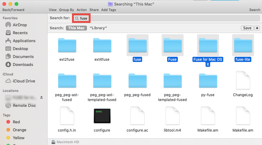262x145 pixels.
Task: Click the Search toolbar item
Action: click(x=255, y=10)
